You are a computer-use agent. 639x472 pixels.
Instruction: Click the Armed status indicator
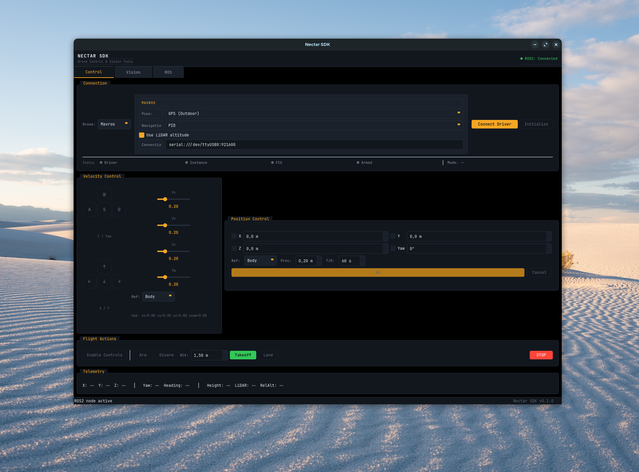(x=364, y=163)
